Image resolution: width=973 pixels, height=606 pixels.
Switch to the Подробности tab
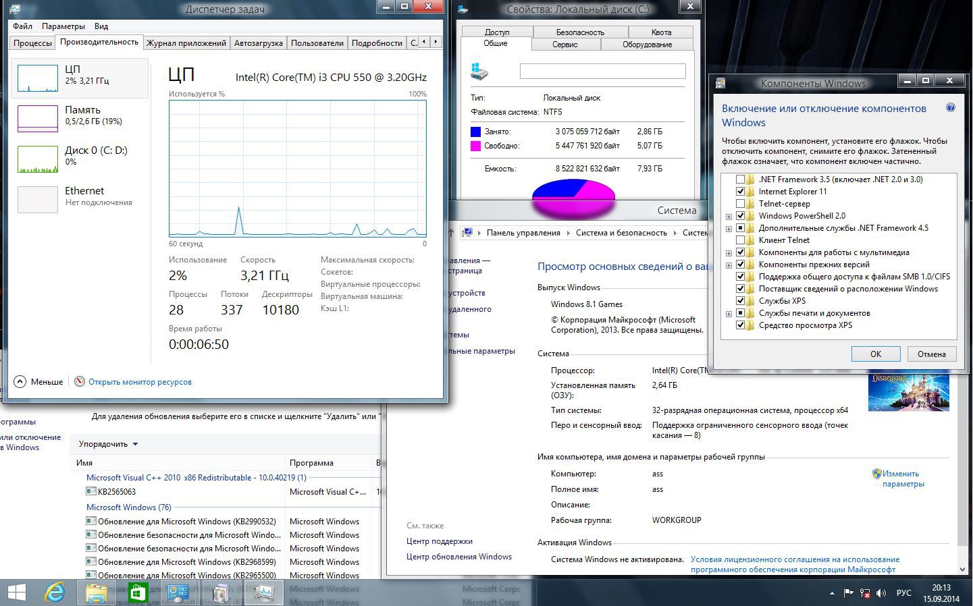pyautogui.click(x=377, y=43)
